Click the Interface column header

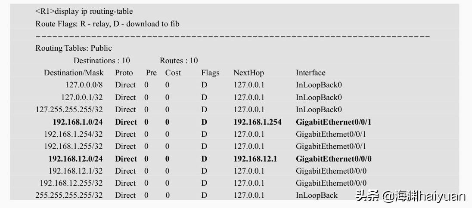311,73
